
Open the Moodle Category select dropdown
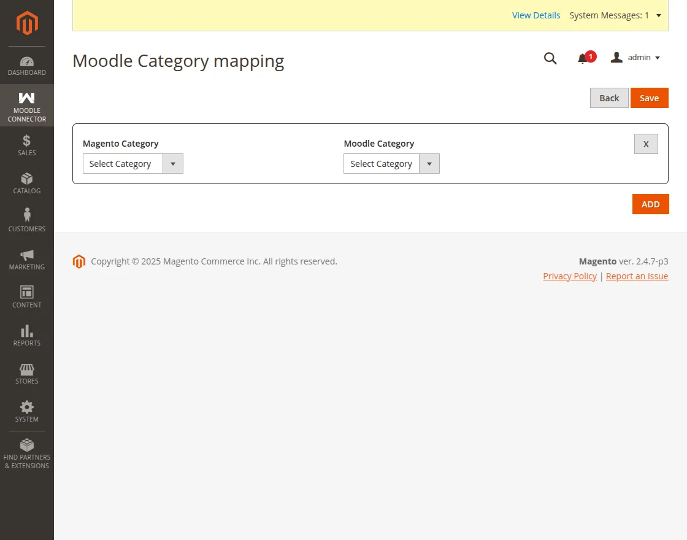391,163
